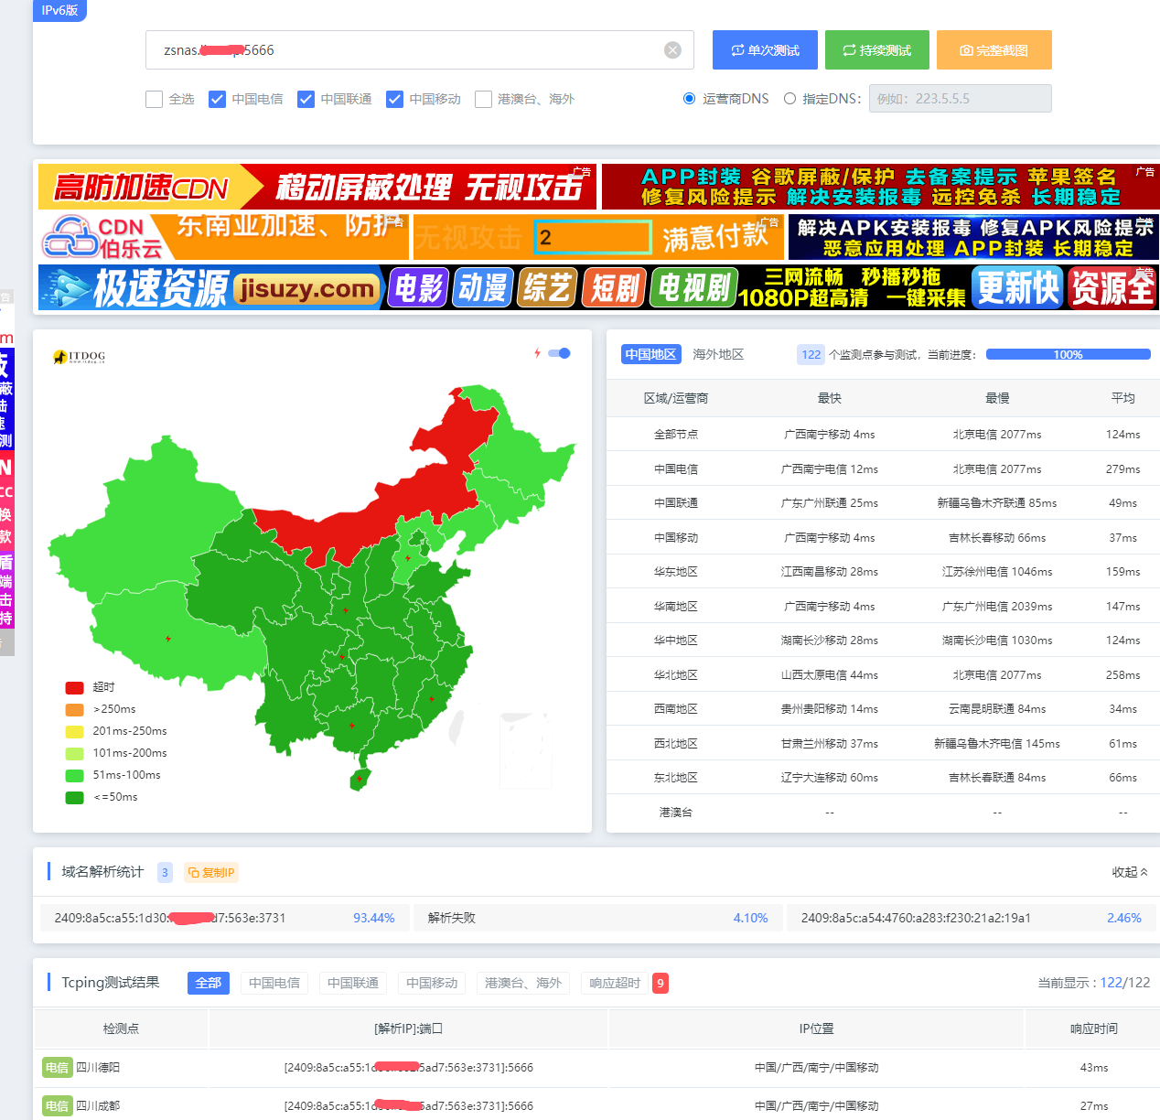The width and height of the screenshot is (1160, 1120).
Task: Click the orange >250ms legend swatch
Action: 75,709
